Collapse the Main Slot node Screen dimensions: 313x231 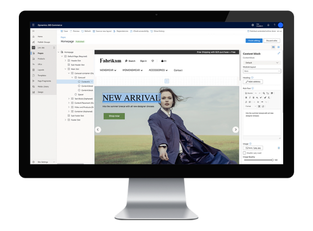pyautogui.click(x=65, y=69)
